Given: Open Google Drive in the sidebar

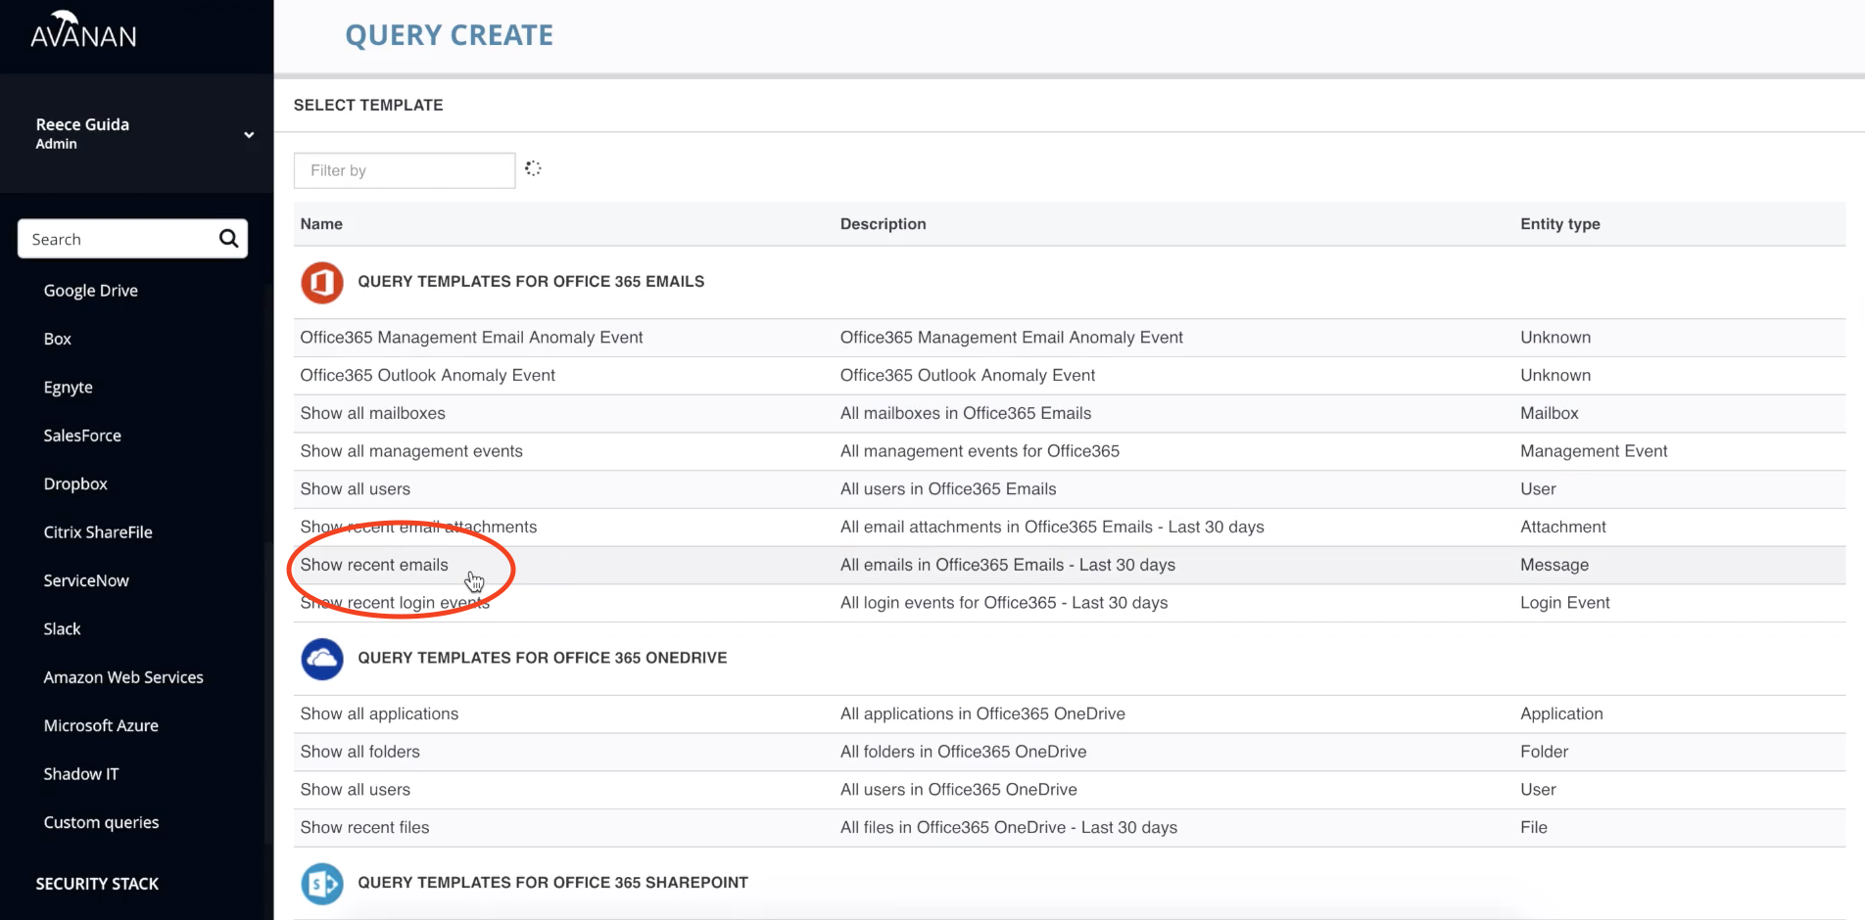Looking at the screenshot, I should click(x=90, y=291).
